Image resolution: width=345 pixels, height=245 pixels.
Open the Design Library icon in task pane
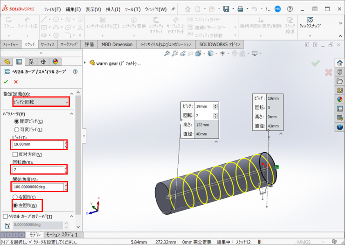[x=339, y=72]
